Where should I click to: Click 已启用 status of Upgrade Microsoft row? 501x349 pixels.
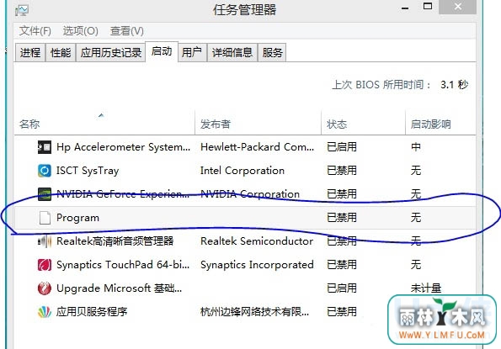(342, 288)
